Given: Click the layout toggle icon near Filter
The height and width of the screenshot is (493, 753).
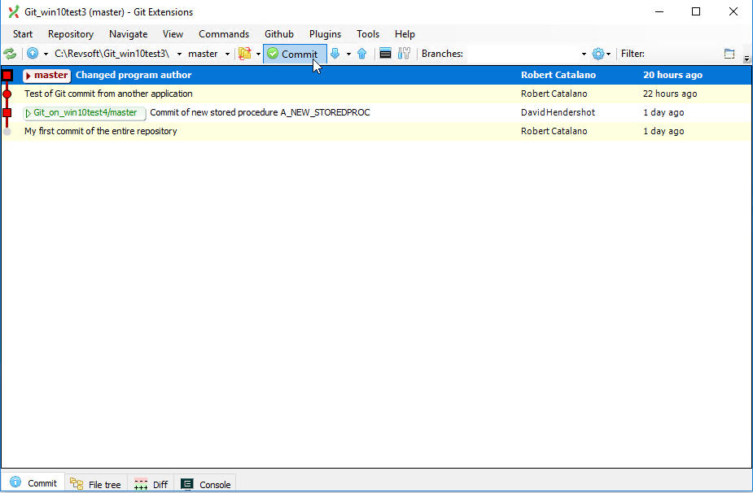Looking at the screenshot, I should [729, 54].
